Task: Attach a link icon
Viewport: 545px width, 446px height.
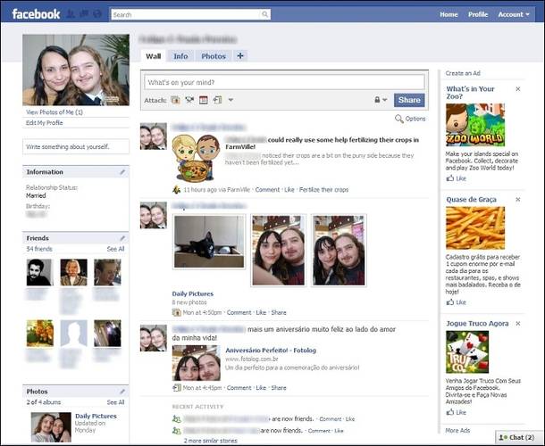Action: point(217,100)
